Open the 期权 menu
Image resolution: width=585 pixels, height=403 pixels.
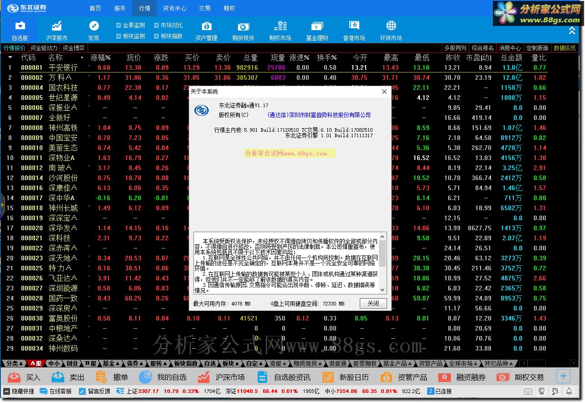tap(229, 9)
